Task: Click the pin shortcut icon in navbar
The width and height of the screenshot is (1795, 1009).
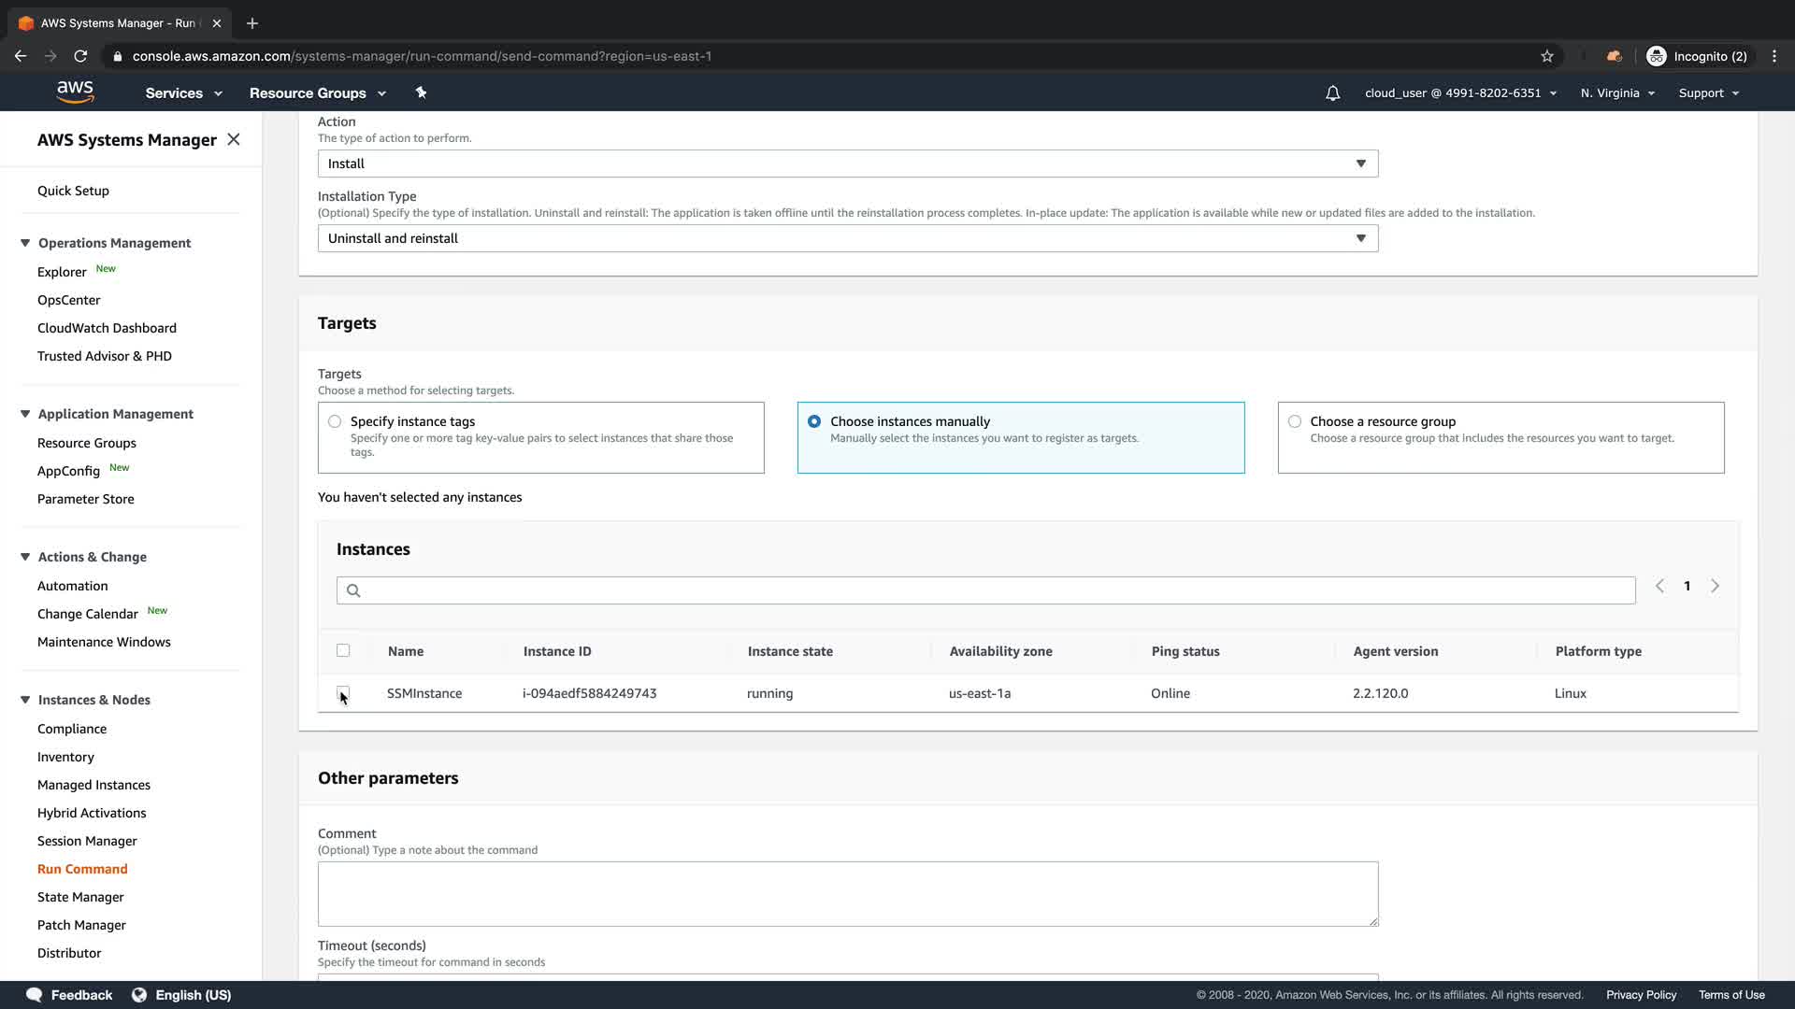Action: pos(421,92)
